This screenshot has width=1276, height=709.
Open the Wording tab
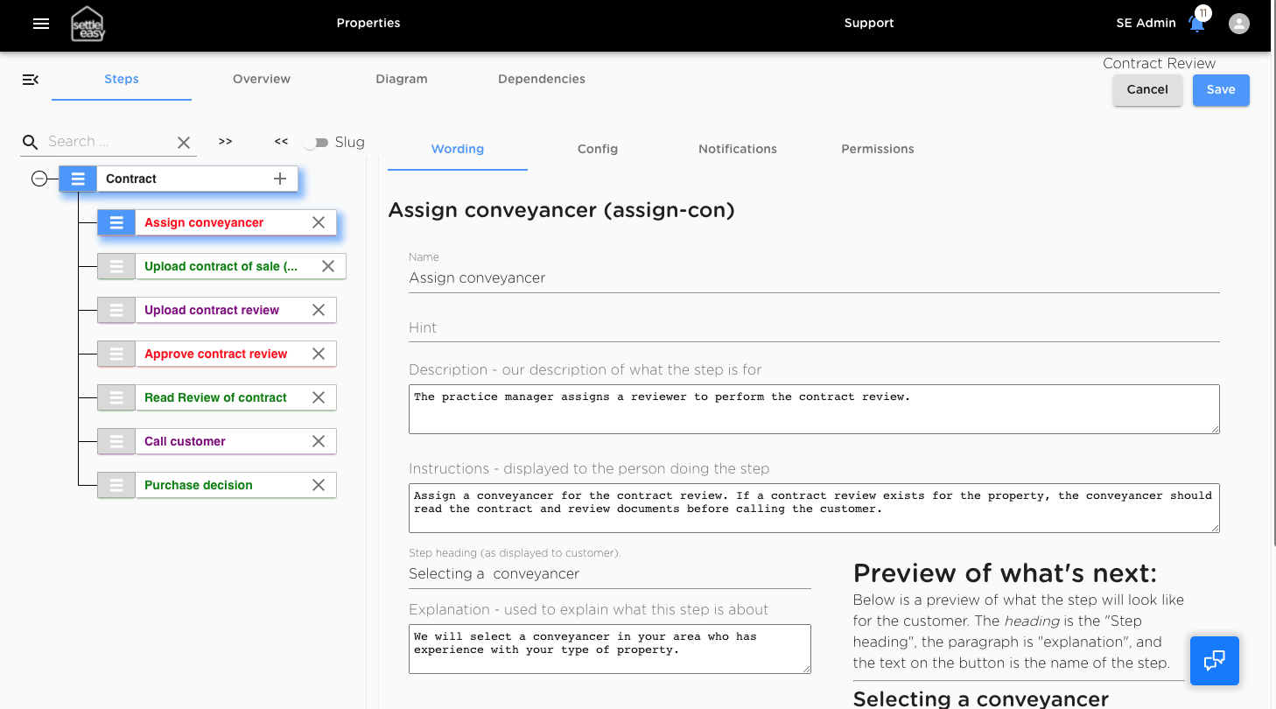tap(458, 149)
